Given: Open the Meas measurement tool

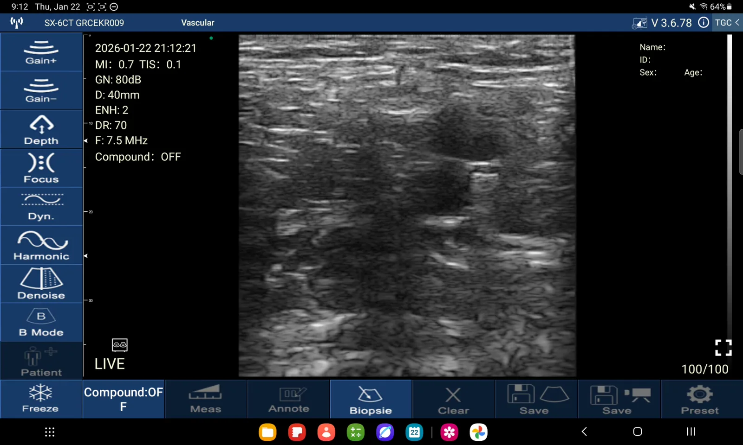Looking at the screenshot, I should point(206,399).
